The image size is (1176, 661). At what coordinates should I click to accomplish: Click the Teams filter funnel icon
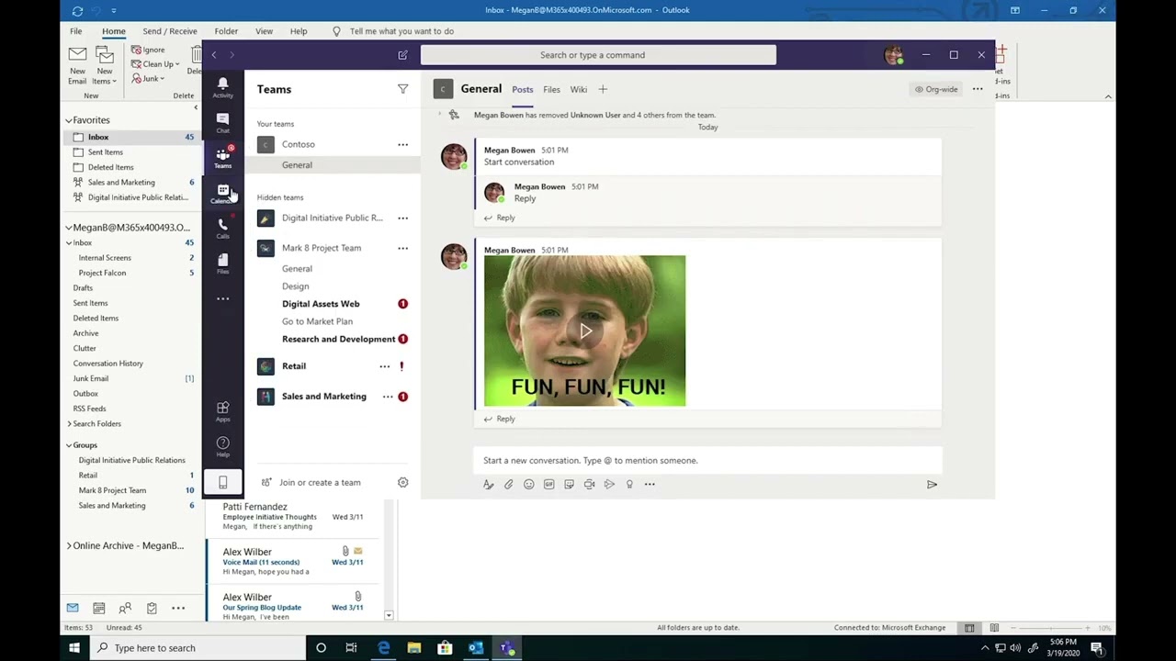pyautogui.click(x=402, y=89)
